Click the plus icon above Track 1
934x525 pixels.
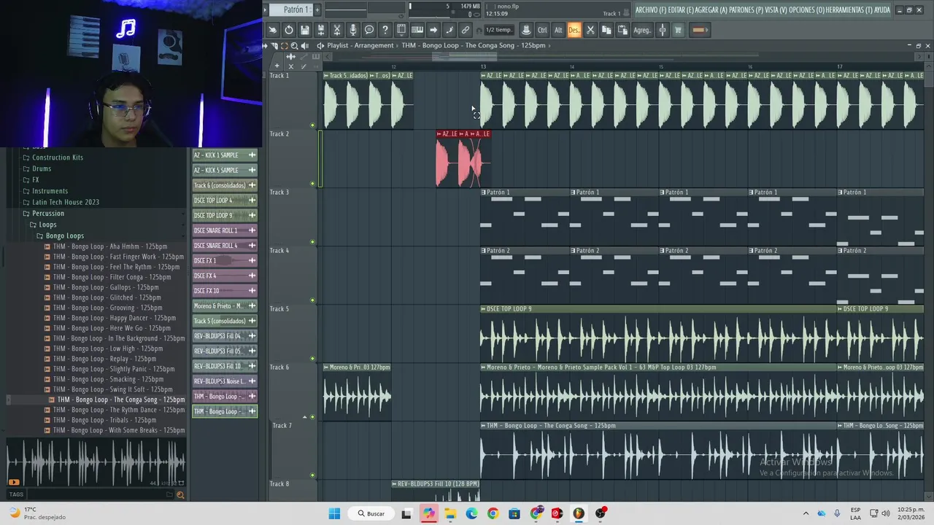coord(277,66)
